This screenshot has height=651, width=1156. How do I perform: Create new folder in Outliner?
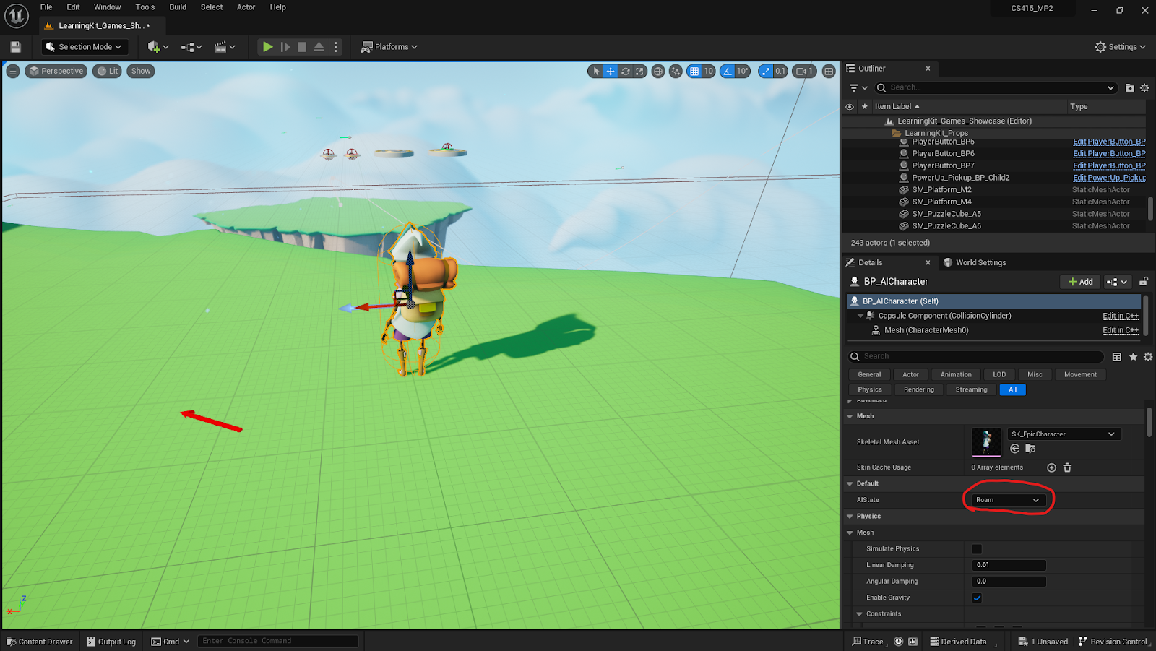tap(1130, 87)
